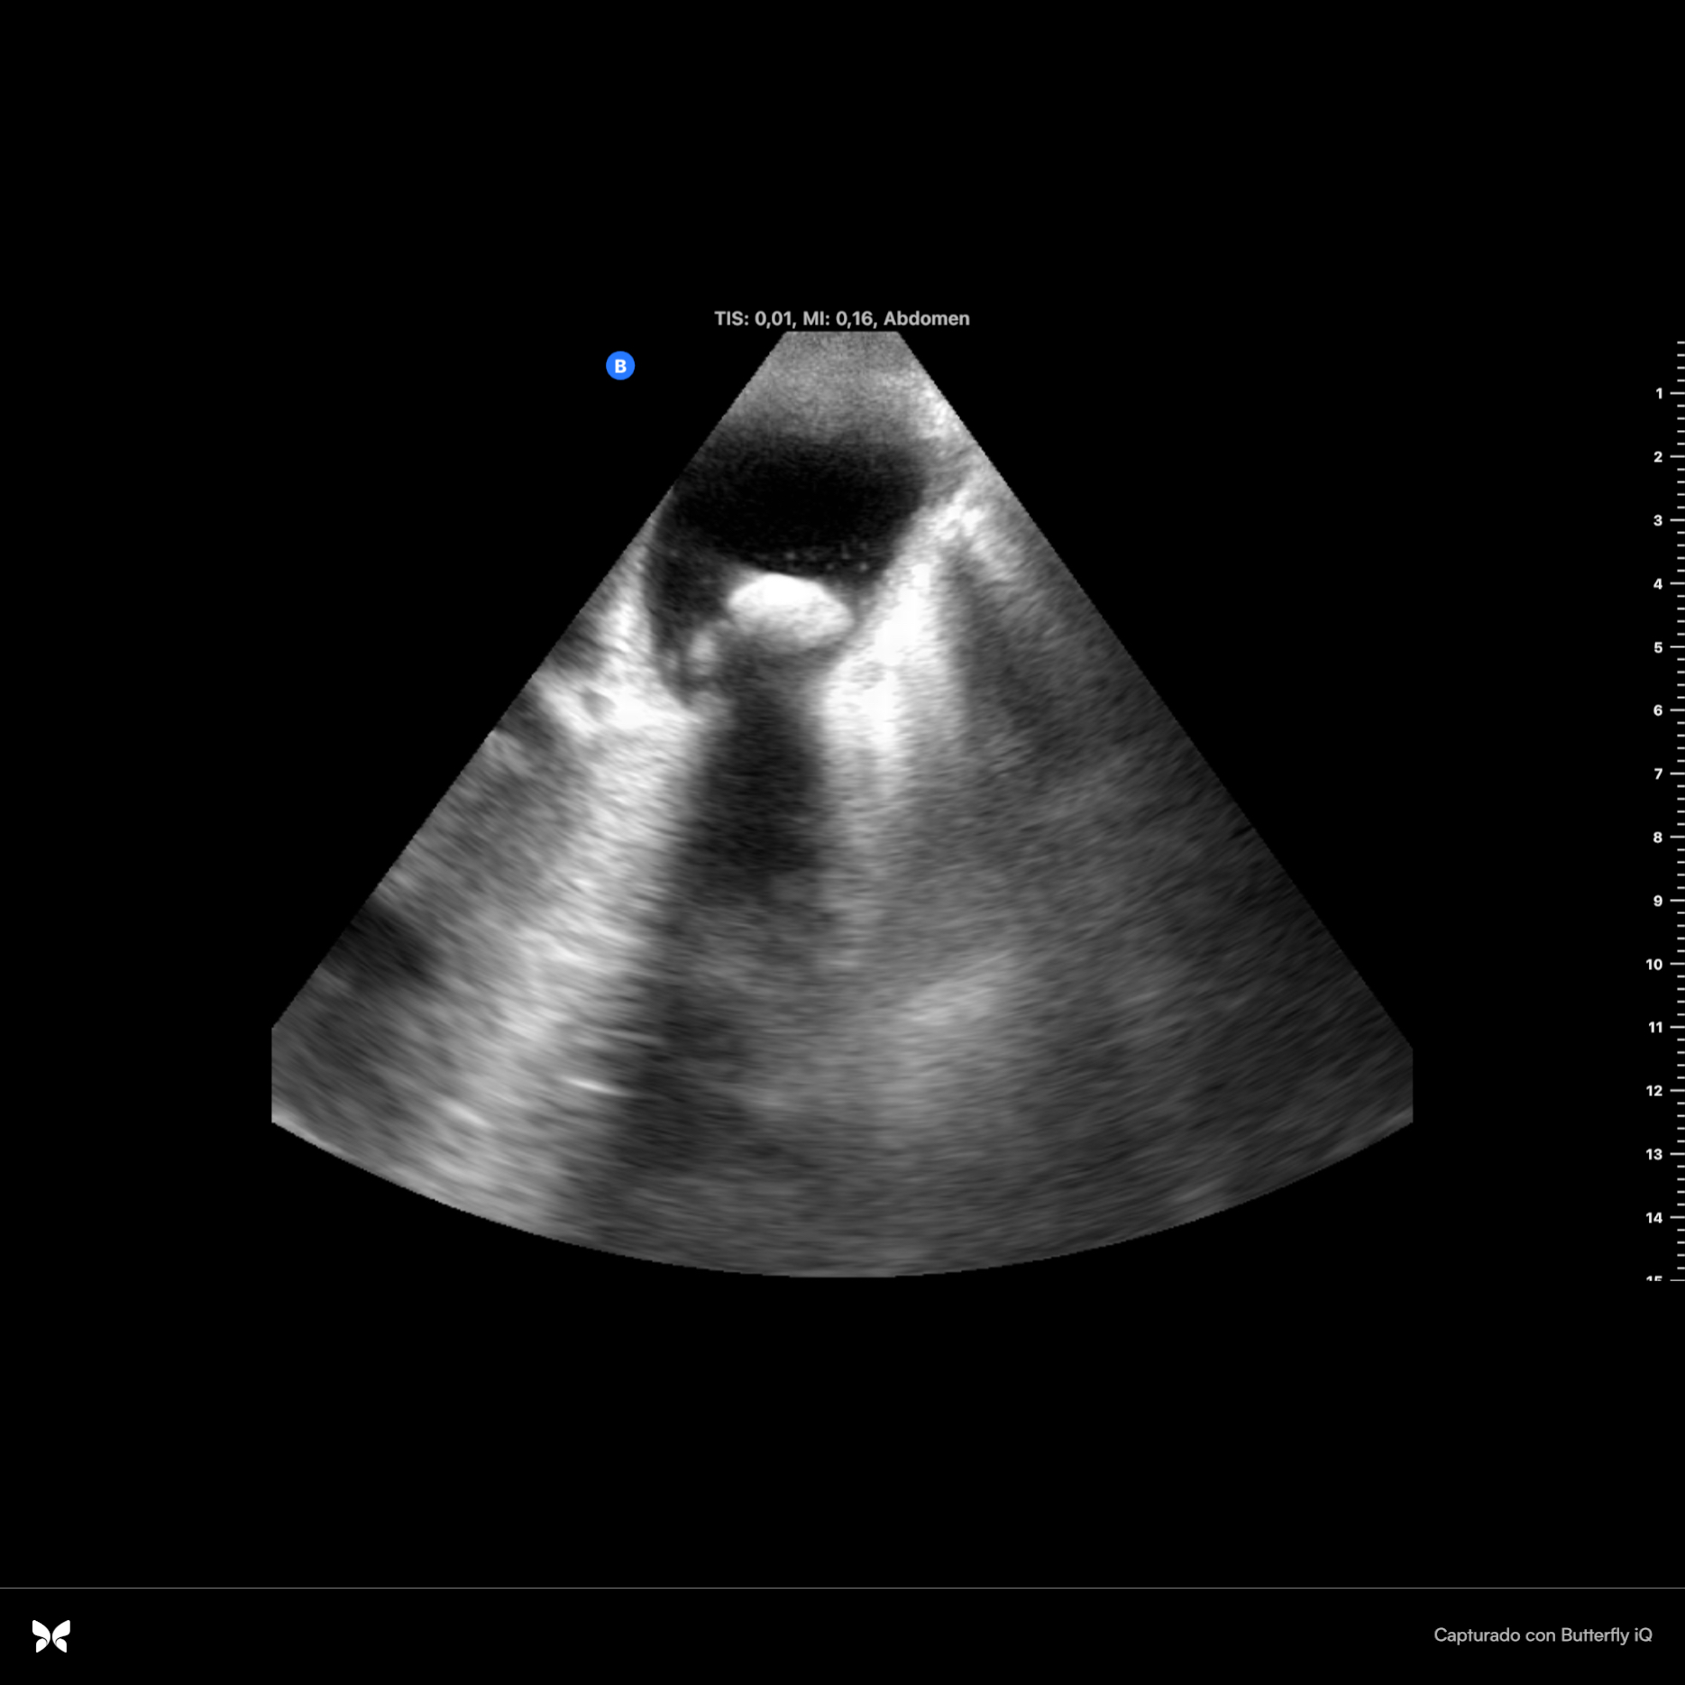Viewport: 1685px width, 1685px height.
Task: Click the blue B orientation marker
Action: pyautogui.click(x=620, y=366)
